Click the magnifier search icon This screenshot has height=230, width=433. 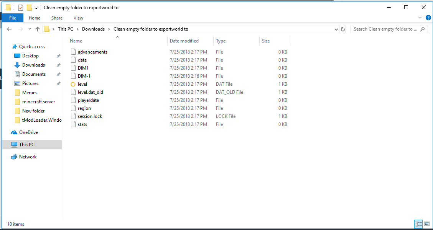tap(423, 29)
